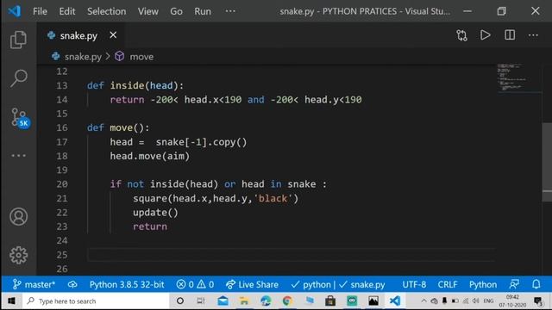This screenshot has height=310, width=552.
Task: Split the editor to the right
Action: click(510, 35)
